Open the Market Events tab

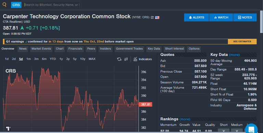[x=41, y=49]
